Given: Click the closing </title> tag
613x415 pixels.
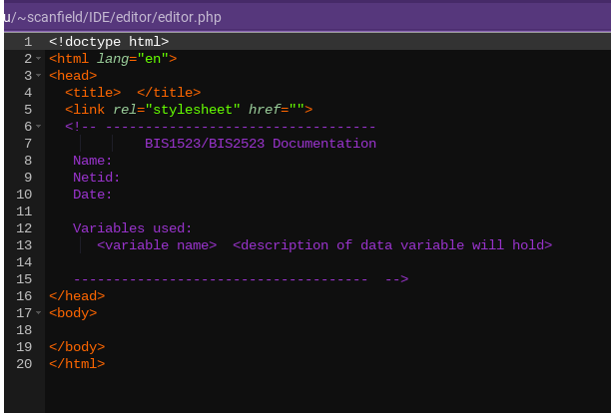Looking at the screenshot, I should 169,93.
